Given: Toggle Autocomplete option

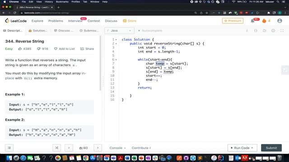Looking at the screenshot, I should [x=150, y=31].
